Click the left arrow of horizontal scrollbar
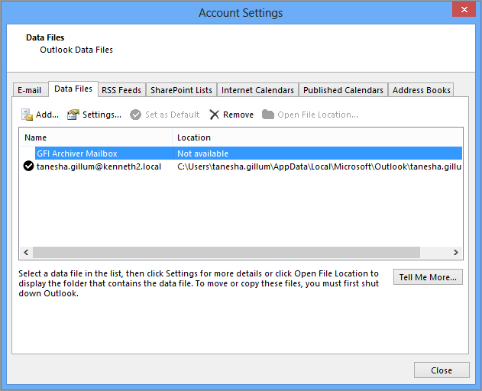Viewport: 482px width, 391px height. tap(26, 252)
